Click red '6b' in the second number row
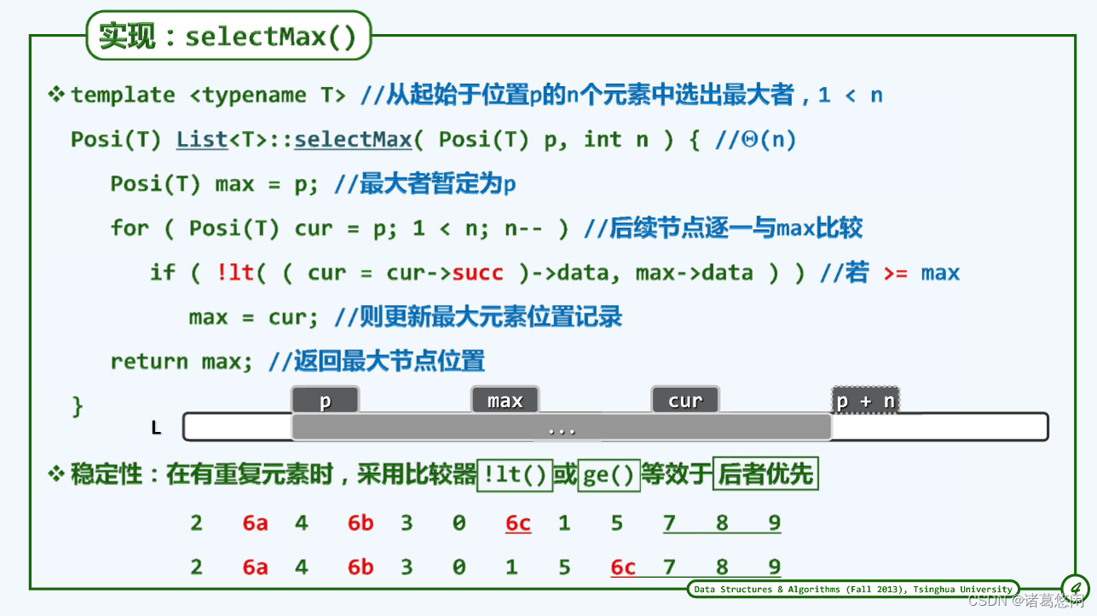The image size is (1097, 616). point(361,567)
